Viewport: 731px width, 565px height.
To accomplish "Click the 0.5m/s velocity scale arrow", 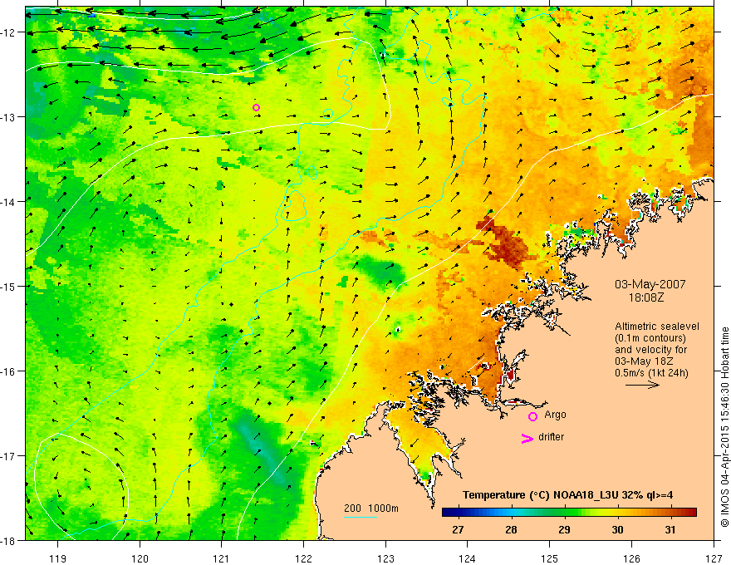I will coord(642,385).
